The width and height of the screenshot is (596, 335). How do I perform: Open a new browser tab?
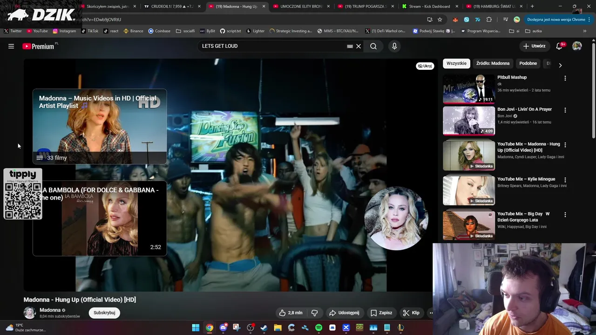tap(532, 6)
